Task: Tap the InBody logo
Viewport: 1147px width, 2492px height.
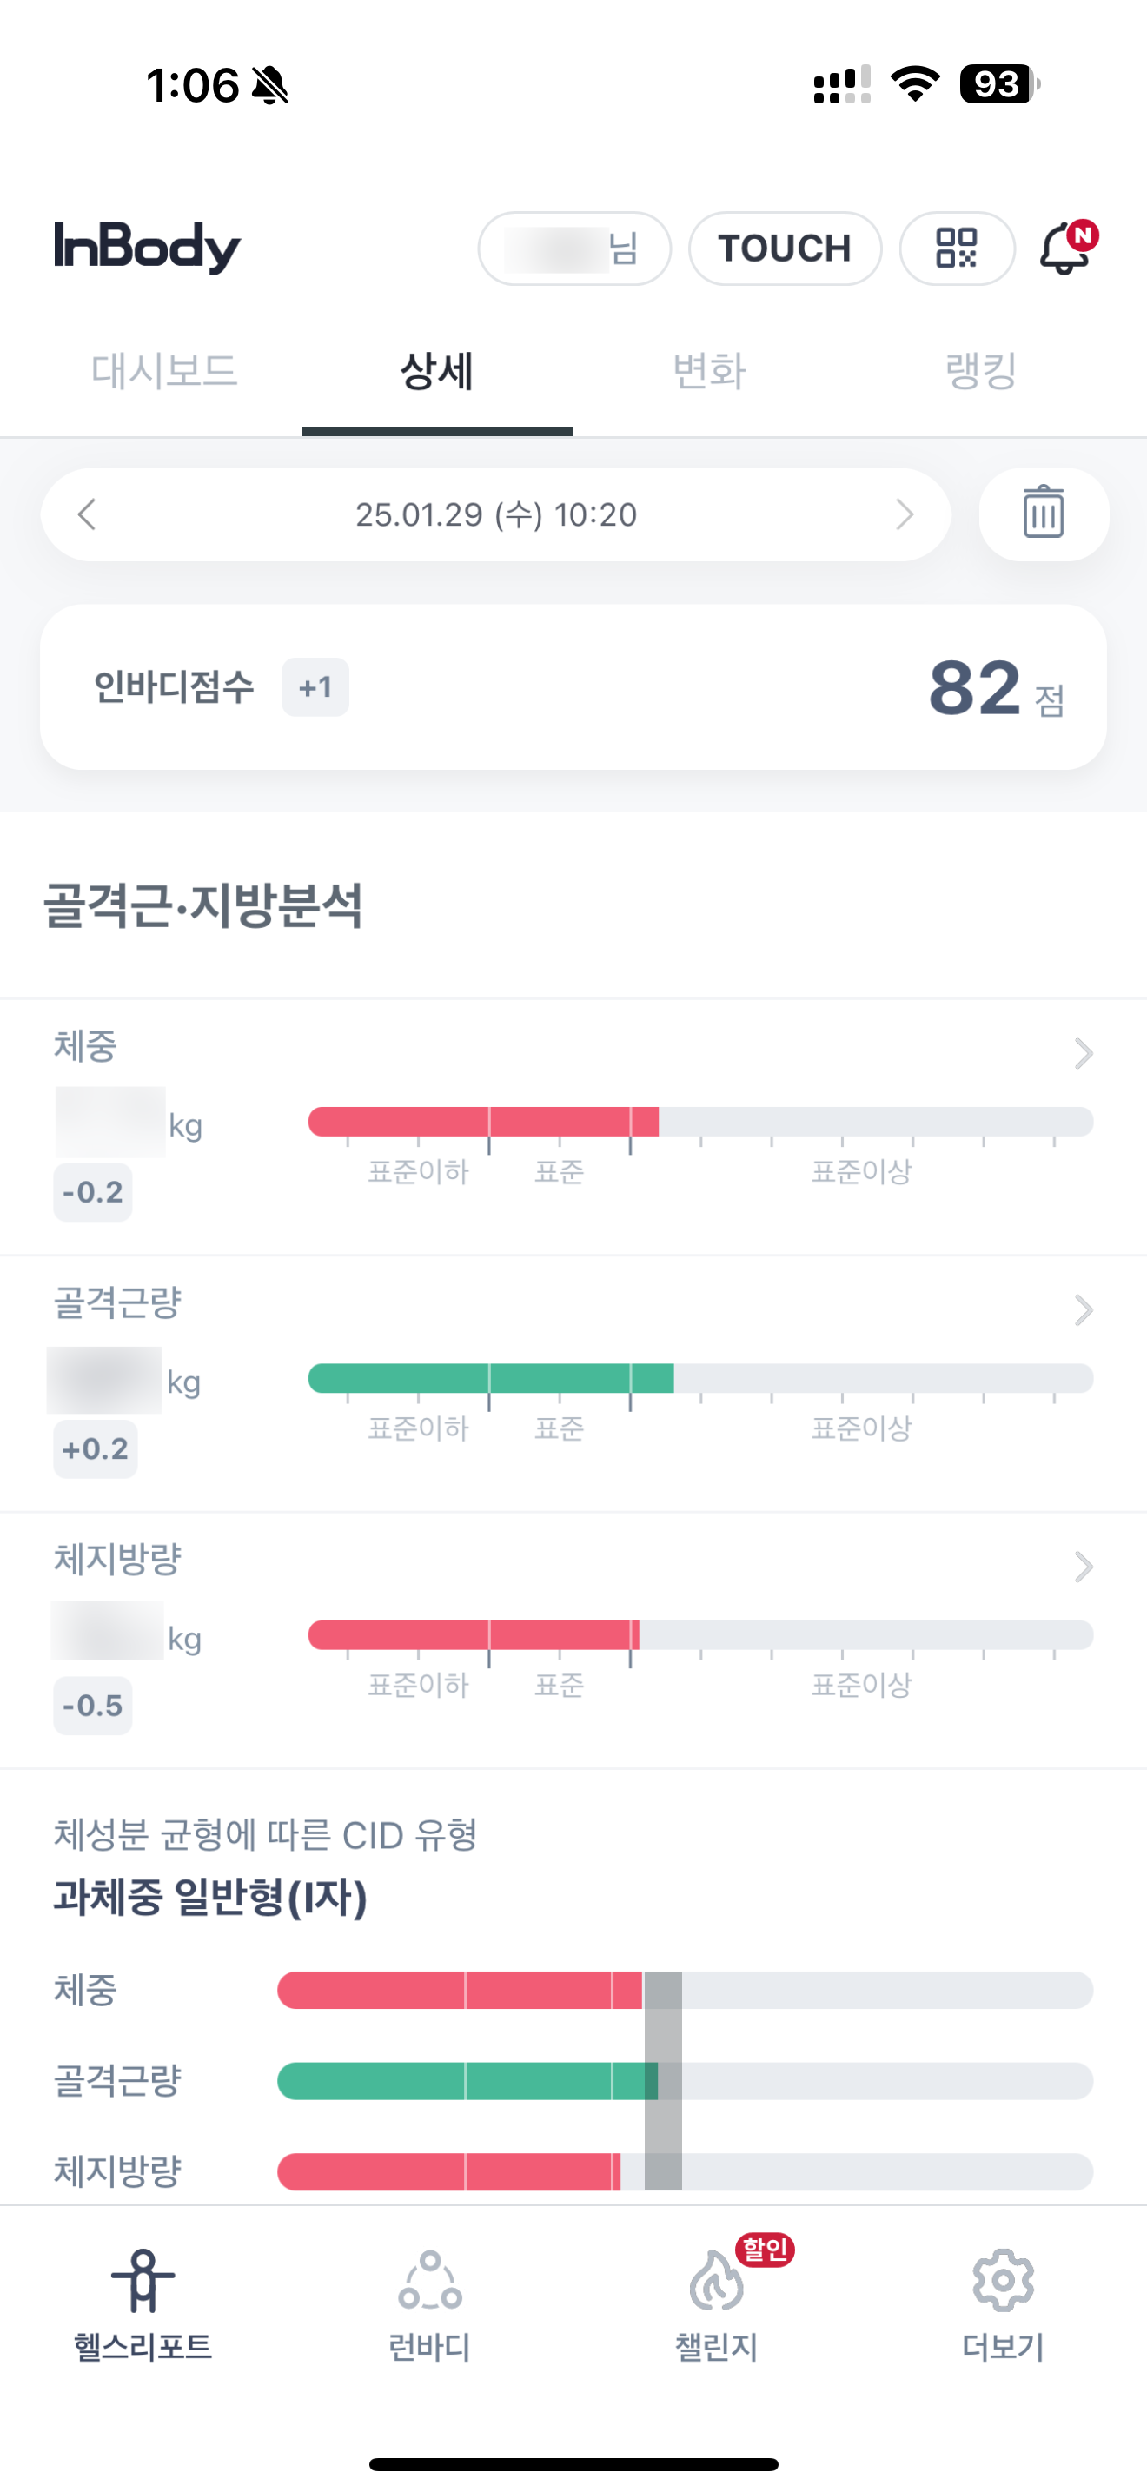Action: tap(147, 247)
